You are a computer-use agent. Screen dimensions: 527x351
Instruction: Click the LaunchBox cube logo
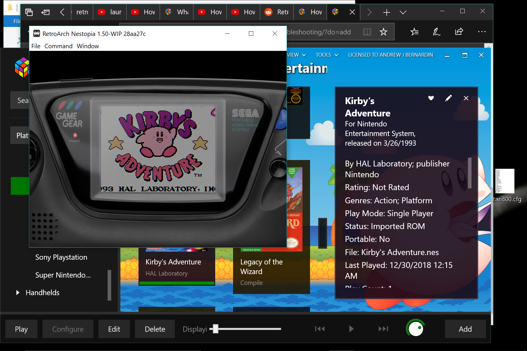(x=22, y=68)
